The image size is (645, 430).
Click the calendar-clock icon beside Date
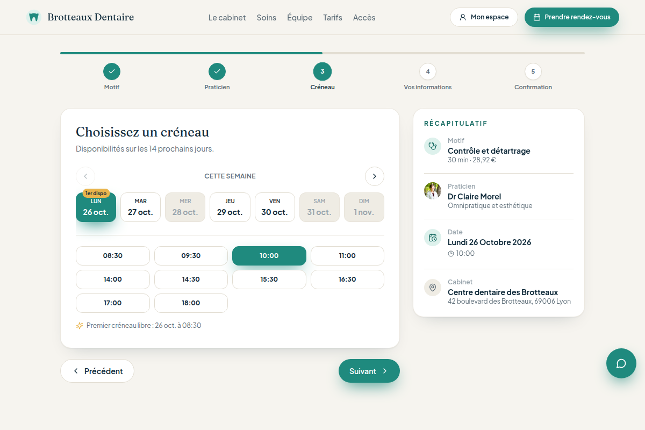tap(433, 238)
